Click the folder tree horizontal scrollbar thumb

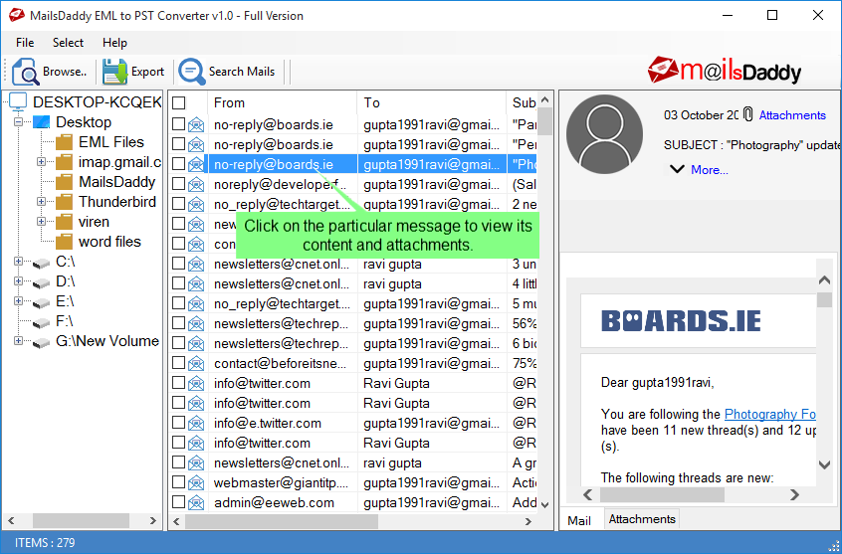coord(81,520)
